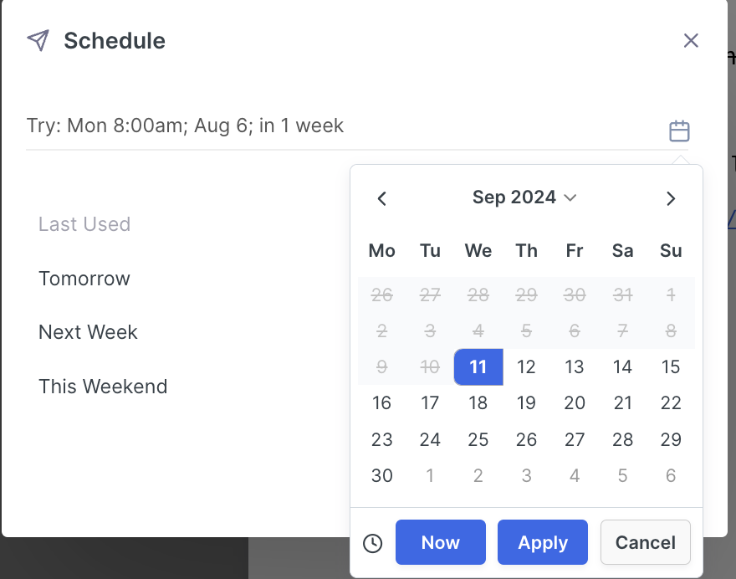
Task: Click the calendar icon in the schedule field
Action: click(x=679, y=131)
